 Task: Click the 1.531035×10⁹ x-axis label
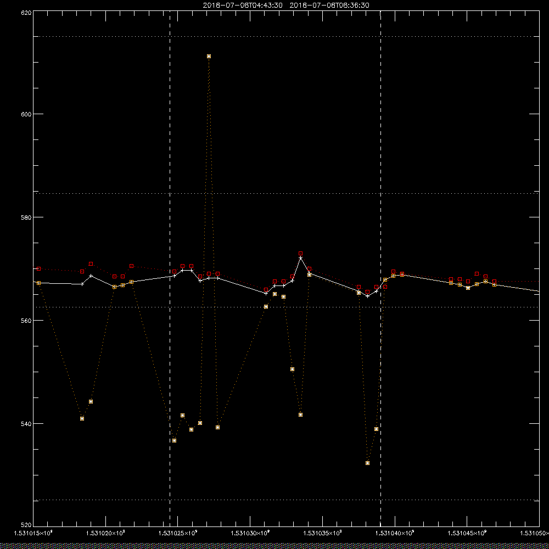point(322,533)
